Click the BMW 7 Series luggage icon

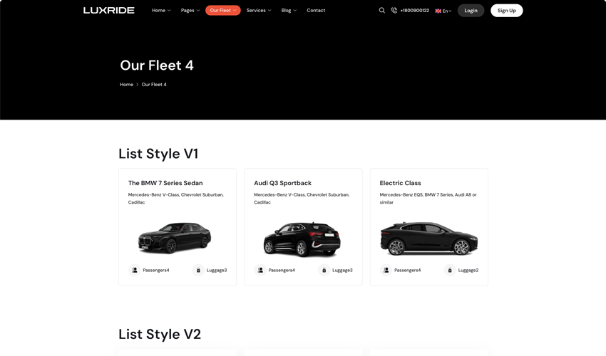(198, 271)
